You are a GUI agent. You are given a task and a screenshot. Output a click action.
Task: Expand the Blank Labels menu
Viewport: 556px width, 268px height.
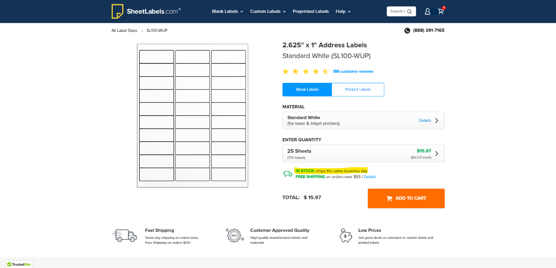click(228, 11)
